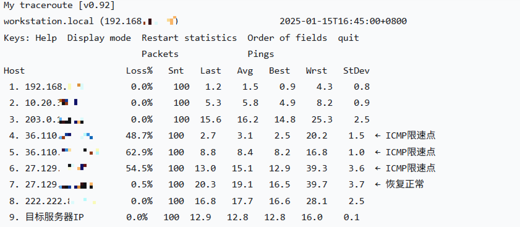The height and width of the screenshot is (227, 520).
Task: Click the 恢复正常 annotation on hop 7
Action: pos(405,185)
